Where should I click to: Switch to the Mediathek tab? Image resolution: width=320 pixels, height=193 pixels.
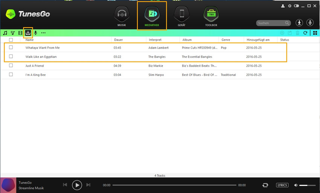tap(152, 16)
